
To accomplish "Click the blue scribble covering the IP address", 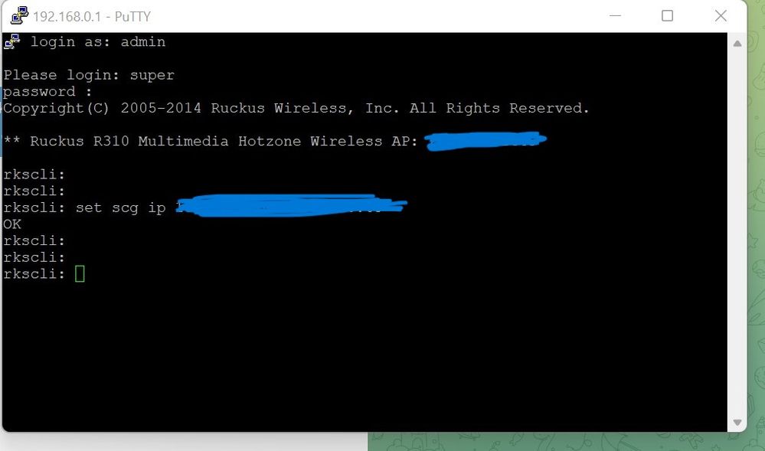I will click(x=291, y=205).
